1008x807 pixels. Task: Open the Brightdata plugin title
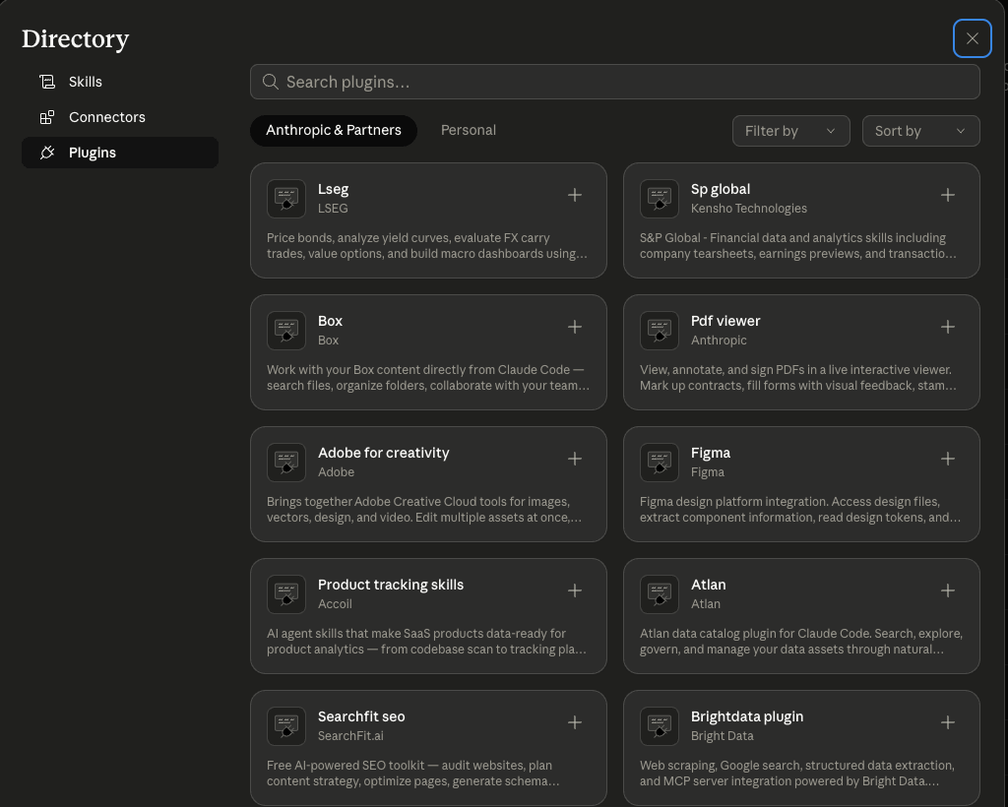click(747, 717)
